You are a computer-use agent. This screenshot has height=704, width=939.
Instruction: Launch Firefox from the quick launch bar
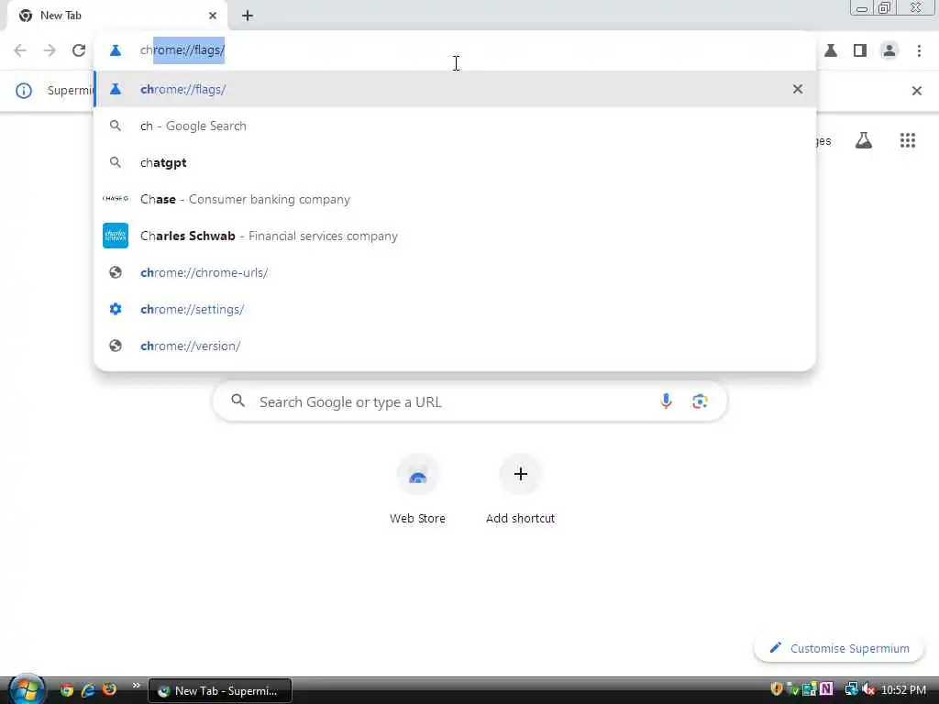click(x=110, y=690)
